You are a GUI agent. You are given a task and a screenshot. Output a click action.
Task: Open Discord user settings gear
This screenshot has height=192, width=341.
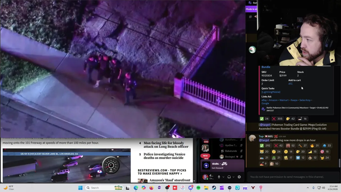[239, 177]
